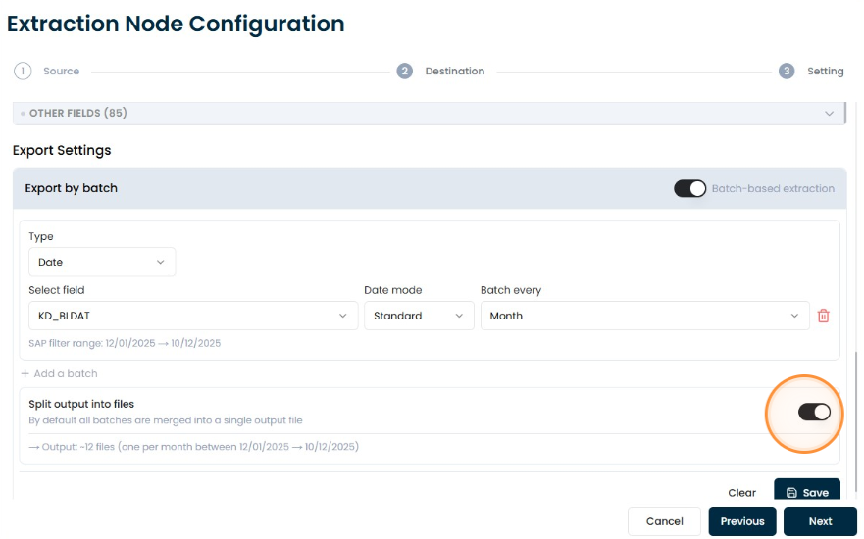
Task: Click step 1 circle for Source
Action: click(x=23, y=71)
